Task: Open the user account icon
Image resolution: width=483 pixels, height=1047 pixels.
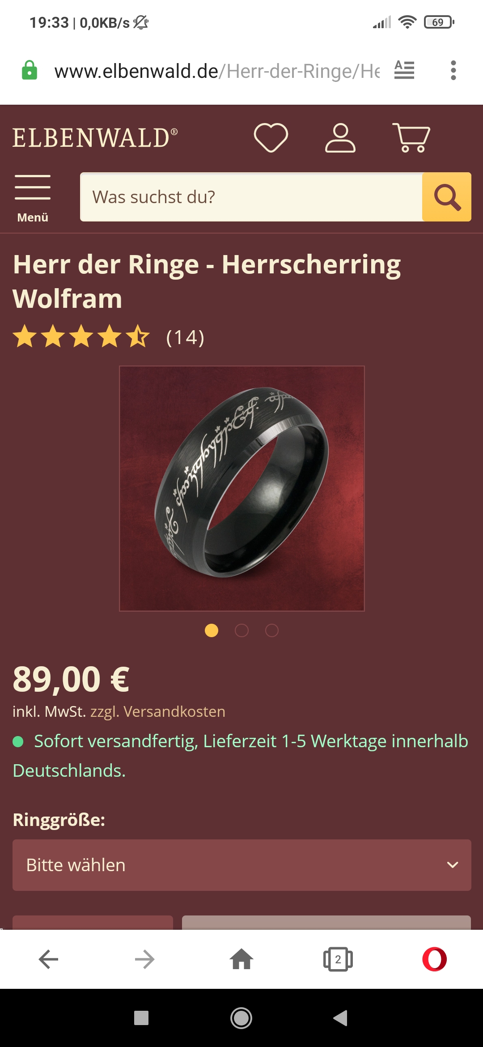Action: 340,137
